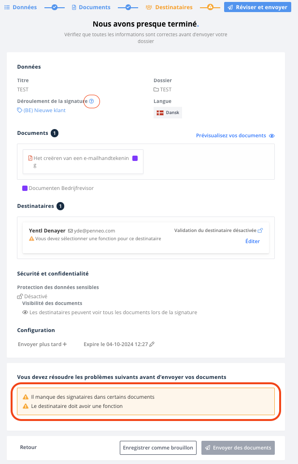Open the Prévisualisez vos documents link
298x464 pixels.
point(231,135)
